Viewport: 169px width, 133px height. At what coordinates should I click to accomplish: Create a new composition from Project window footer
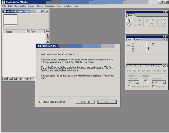point(15,79)
